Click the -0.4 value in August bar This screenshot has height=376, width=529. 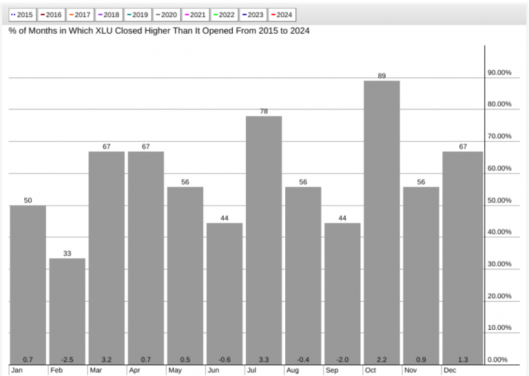click(303, 359)
